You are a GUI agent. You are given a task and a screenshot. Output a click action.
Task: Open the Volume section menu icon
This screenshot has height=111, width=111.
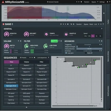pyautogui.click(x=21, y=41)
